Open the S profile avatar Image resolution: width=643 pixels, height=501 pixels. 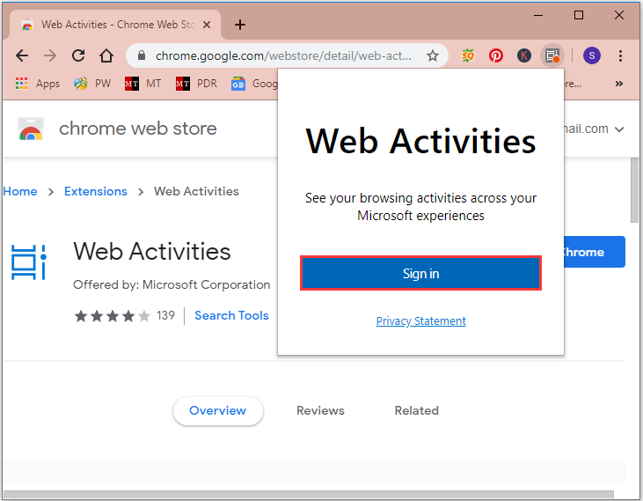(x=592, y=55)
